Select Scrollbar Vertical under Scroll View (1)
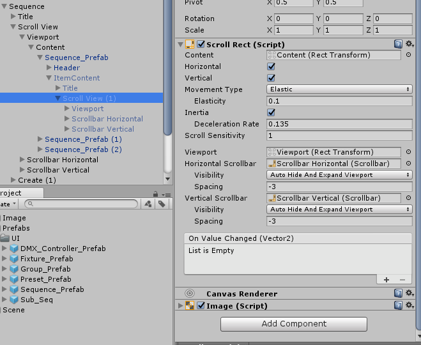The width and height of the screenshot is (421, 345). coord(103,129)
